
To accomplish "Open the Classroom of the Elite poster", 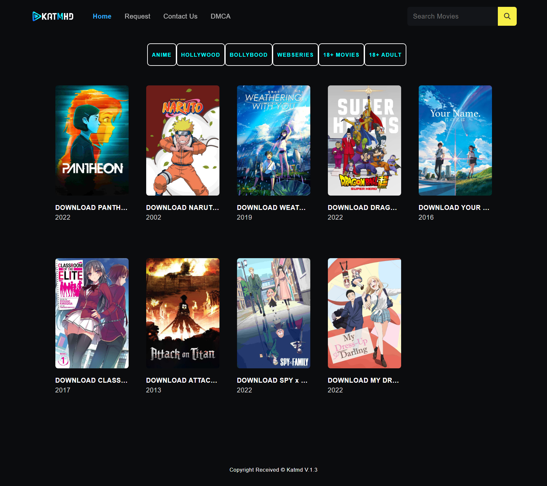I will click(92, 313).
